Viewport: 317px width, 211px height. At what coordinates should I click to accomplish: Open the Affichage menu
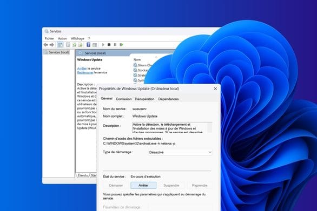[77, 38]
